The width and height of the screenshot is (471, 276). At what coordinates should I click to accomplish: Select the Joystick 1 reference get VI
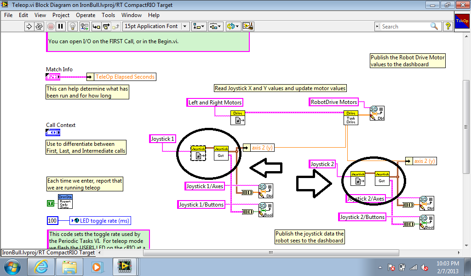[198, 153]
